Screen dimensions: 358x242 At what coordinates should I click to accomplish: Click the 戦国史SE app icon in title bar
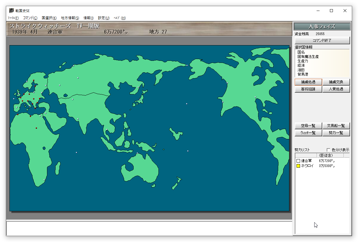pyautogui.click(x=11, y=11)
